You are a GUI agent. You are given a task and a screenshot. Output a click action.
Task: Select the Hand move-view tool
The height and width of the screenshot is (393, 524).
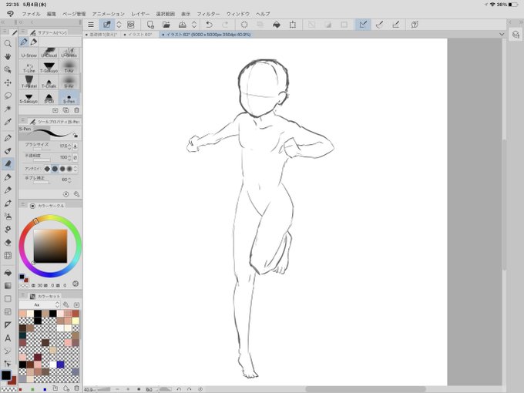[x=8, y=56]
